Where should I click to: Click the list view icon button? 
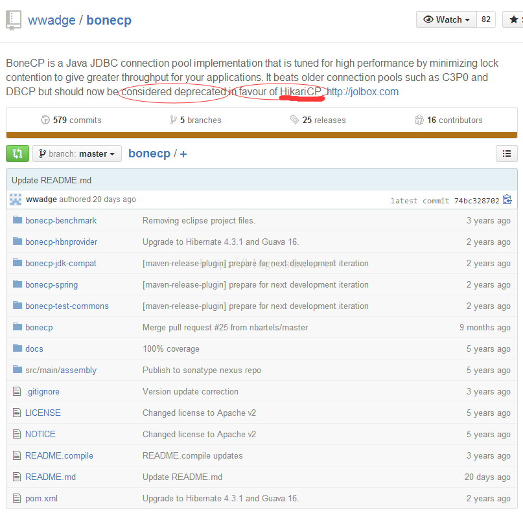tap(507, 154)
